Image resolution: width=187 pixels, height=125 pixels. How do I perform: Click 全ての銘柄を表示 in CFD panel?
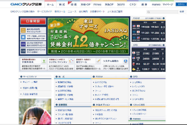click(x=155, y=45)
